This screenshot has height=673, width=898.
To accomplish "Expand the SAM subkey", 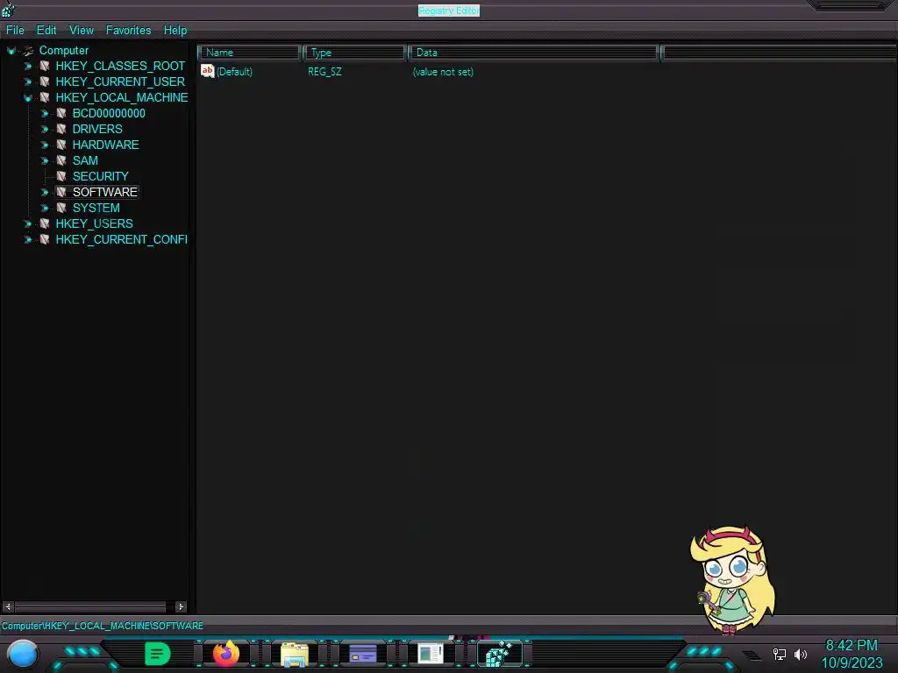I will [x=44, y=161].
